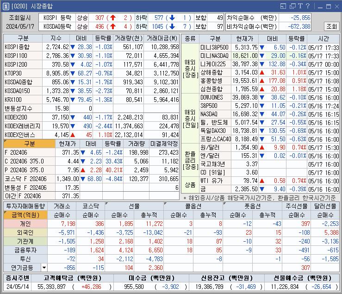Image resolution: width=342 pixels, height=294 pixels.
Task: Open the 연기금등 investor dropdown arrow
Action: pyautogui.click(x=44, y=268)
